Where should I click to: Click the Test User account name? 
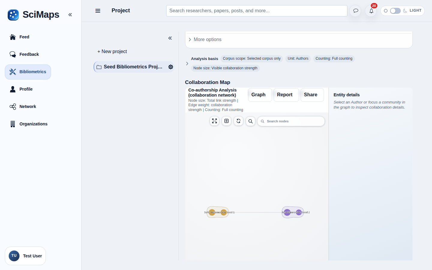click(x=32, y=256)
